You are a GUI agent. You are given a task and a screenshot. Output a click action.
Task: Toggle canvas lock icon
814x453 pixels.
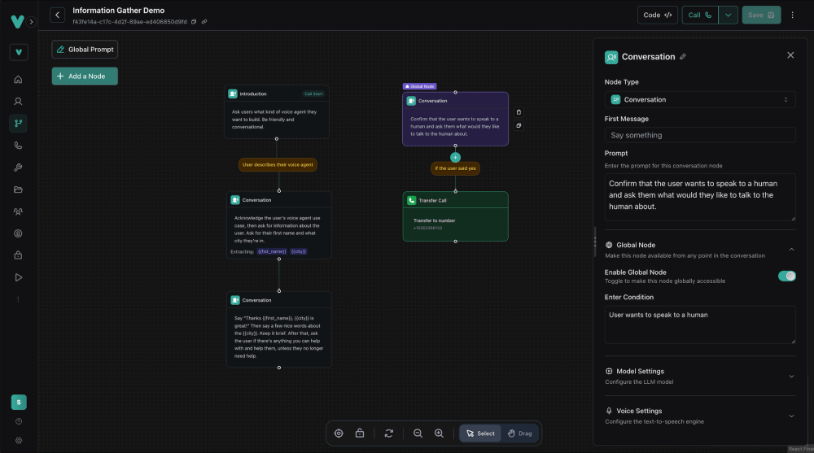[360, 433]
